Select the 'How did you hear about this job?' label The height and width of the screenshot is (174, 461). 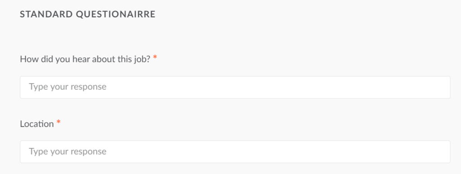click(x=85, y=59)
